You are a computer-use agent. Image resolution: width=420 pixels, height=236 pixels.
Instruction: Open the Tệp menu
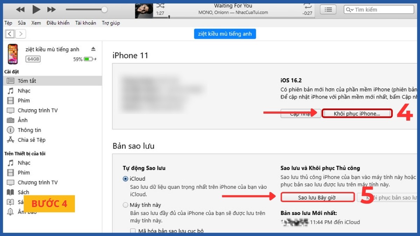[x=8, y=23]
